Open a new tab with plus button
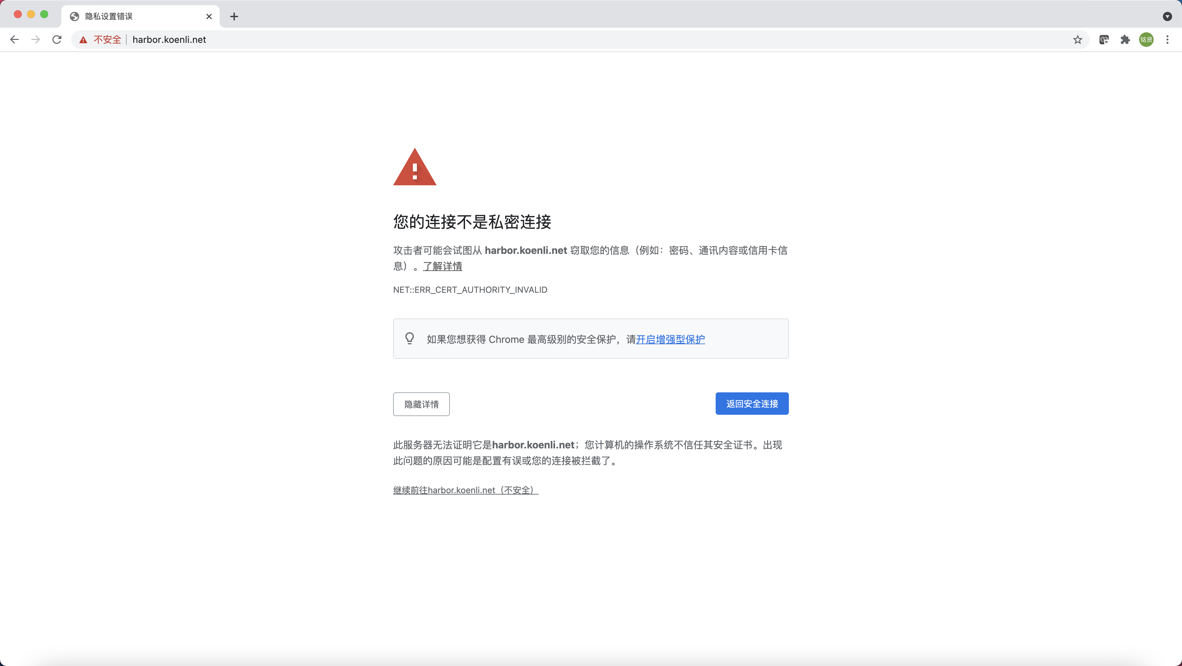This screenshot has height=666, width=1182. 234,16
